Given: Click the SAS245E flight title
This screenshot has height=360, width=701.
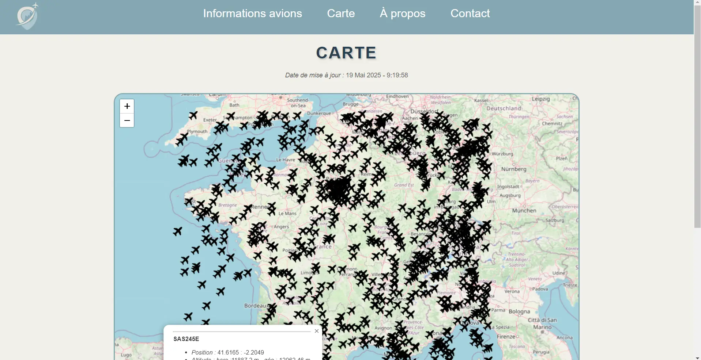Looking at the screenshot, I should (186, 339).
